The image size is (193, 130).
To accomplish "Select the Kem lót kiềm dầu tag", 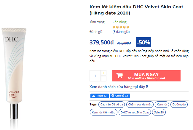I will [x=103, y=113].
